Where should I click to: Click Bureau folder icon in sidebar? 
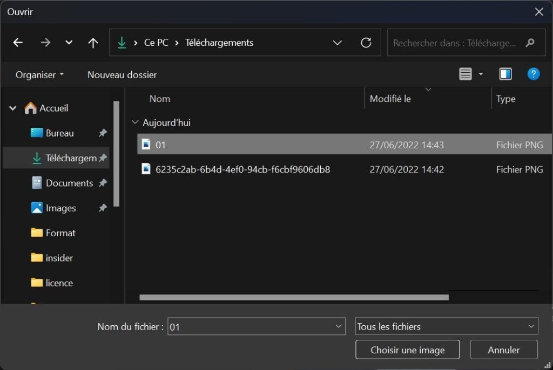point(37,133)
